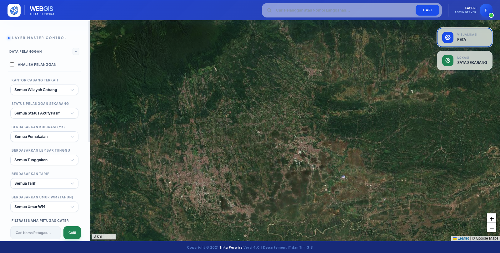Click the Berdasarkan Kubikasi (M³) label
The image size is (500, 253).
38,127
